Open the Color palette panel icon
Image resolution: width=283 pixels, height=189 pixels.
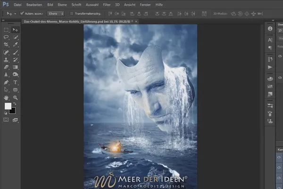coord(270,79)
